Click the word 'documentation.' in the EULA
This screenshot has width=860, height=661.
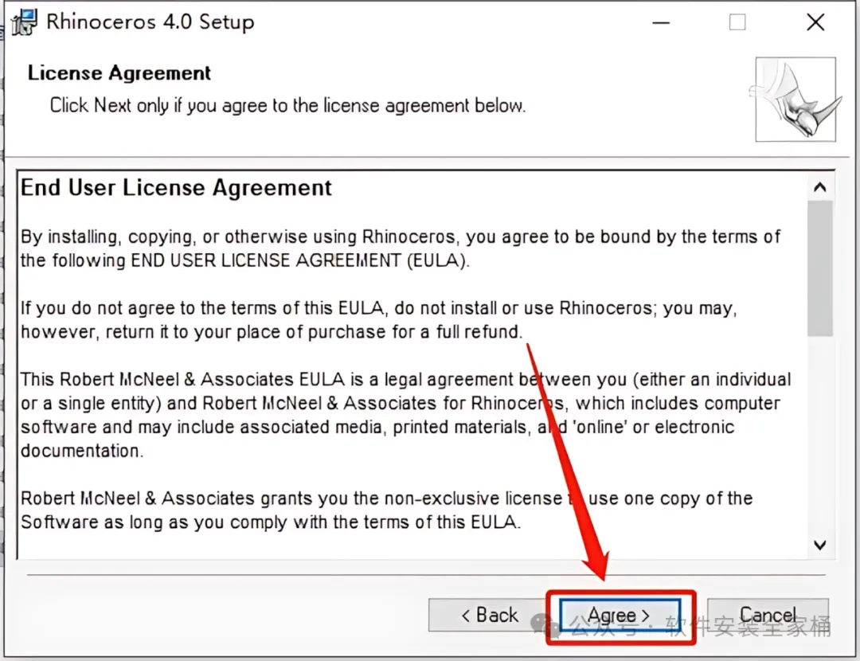[82, 451]
